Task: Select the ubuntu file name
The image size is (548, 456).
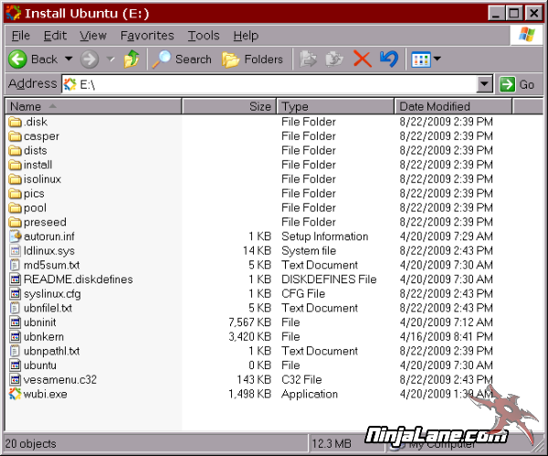Action: pyautogui.click(x=40, y=366)
